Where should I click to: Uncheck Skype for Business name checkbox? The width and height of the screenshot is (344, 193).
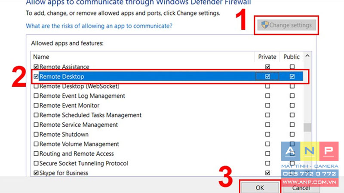click(36, 173)
